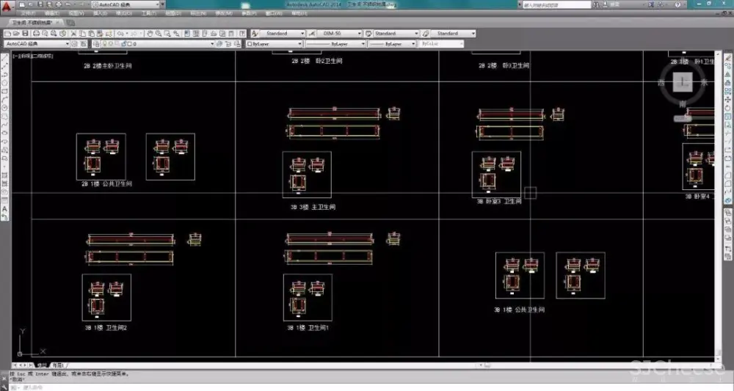This screenshot has height=391, width=734.
Task: Select the Ellipse tool in Draw toolbar
Action: pyautogui.click(x=4, y=134)
